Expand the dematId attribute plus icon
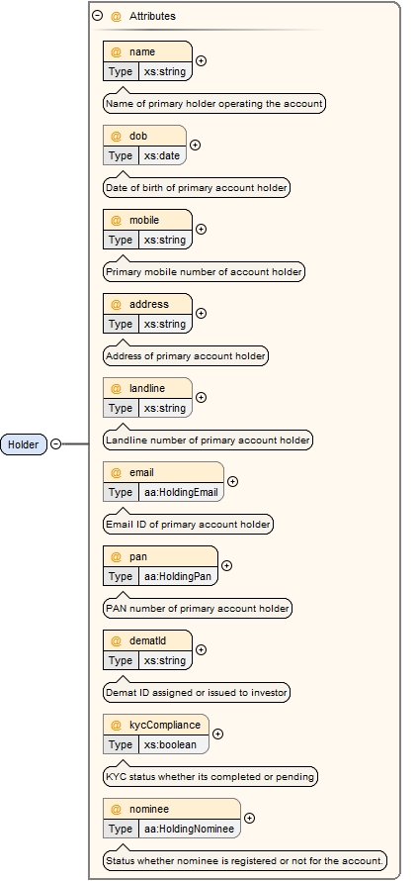The height and width of the screenshot is (881, 418). (x=201, y=649)
